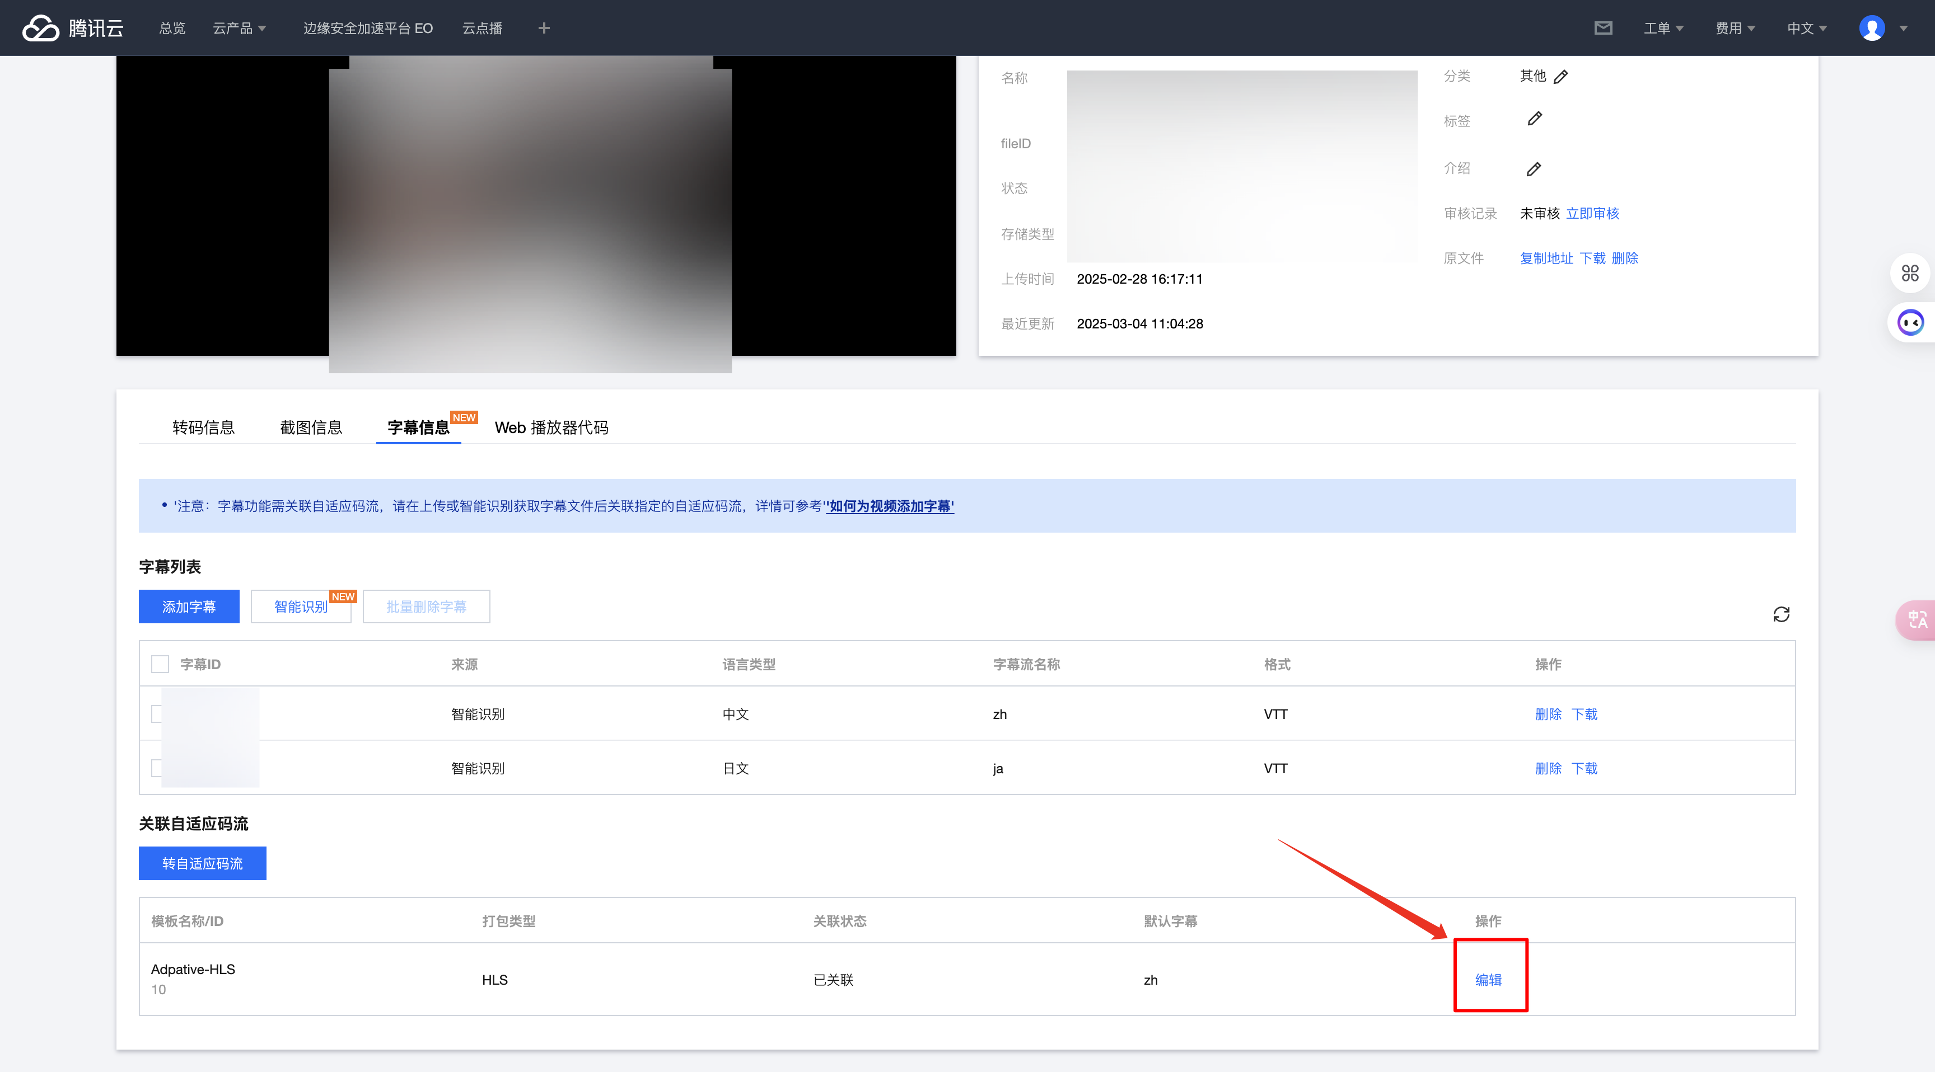Delete the ja Japanese subtitle

(x=1548, y=768)
